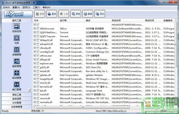Click the 查找 find toolbar button
Screen dimensions: 179x114
52,14
